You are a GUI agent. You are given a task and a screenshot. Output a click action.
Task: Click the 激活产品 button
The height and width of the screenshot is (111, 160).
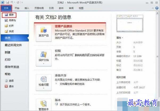point(44,33)
